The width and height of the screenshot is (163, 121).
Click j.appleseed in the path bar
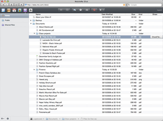coord(36,119)
